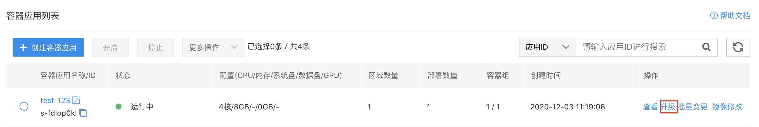This screenshot has width=759, height=127.
Task: Select the test-123 row radio button
Action: (24, 106)
